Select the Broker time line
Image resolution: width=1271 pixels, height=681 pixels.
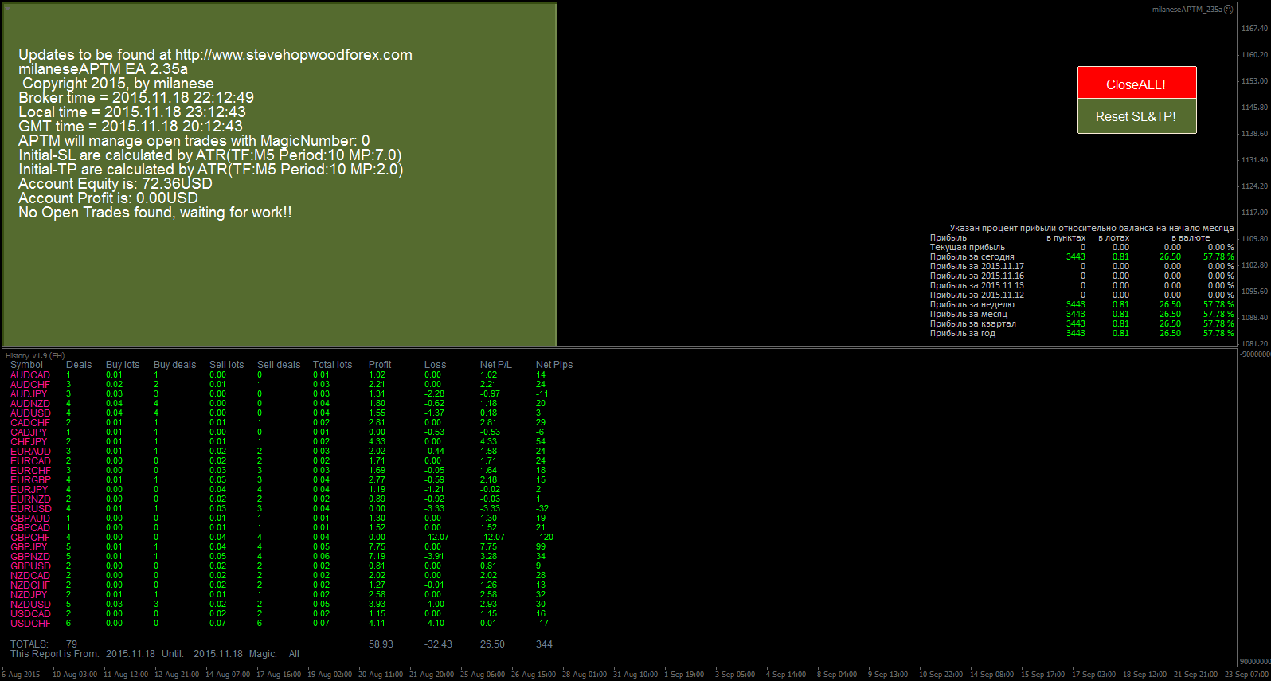point(136,98)
